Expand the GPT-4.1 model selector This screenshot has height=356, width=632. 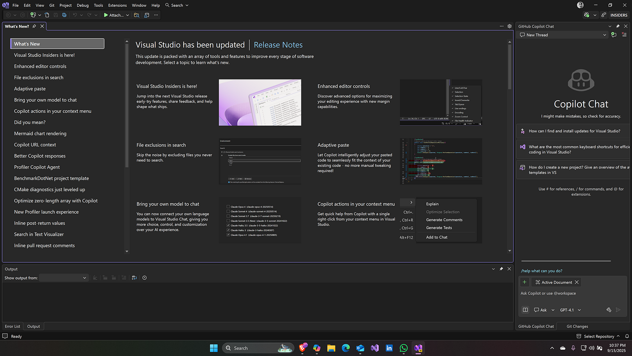point(570,310)
